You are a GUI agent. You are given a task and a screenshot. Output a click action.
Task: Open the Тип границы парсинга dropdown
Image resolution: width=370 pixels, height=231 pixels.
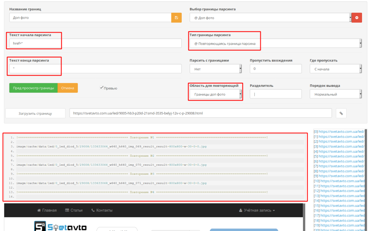tap(276, 44)
